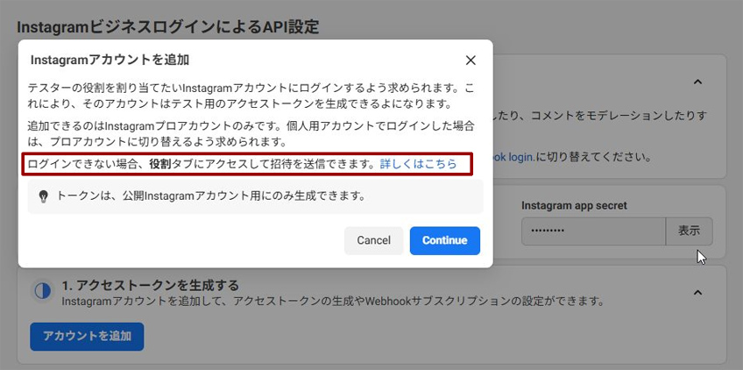743x370 pixels.
Task: Open the 詳しくはこちら link
Action: pyautogui.click(x=419, y=164)
